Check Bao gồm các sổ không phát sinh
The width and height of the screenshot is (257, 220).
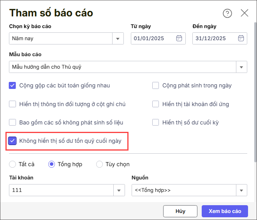tap(12, 122)
